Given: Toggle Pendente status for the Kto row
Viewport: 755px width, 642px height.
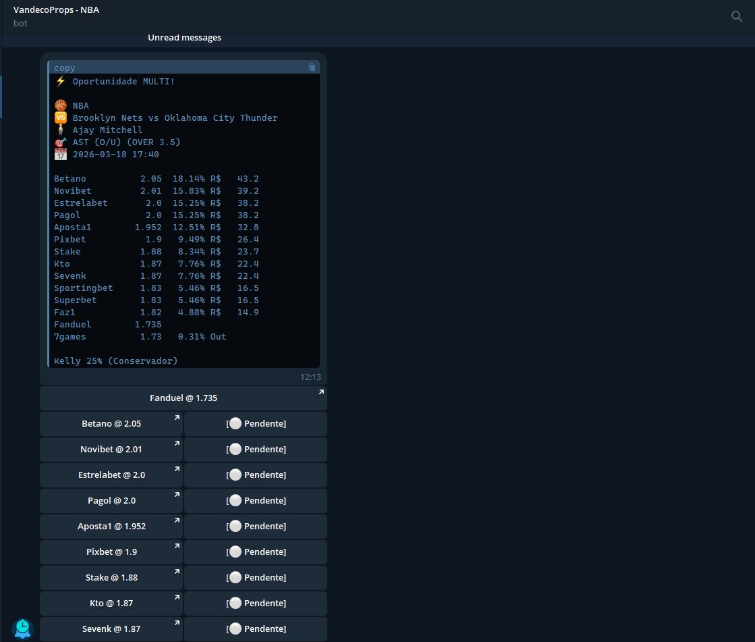Looking at the screenshot, I should (256, 603).
